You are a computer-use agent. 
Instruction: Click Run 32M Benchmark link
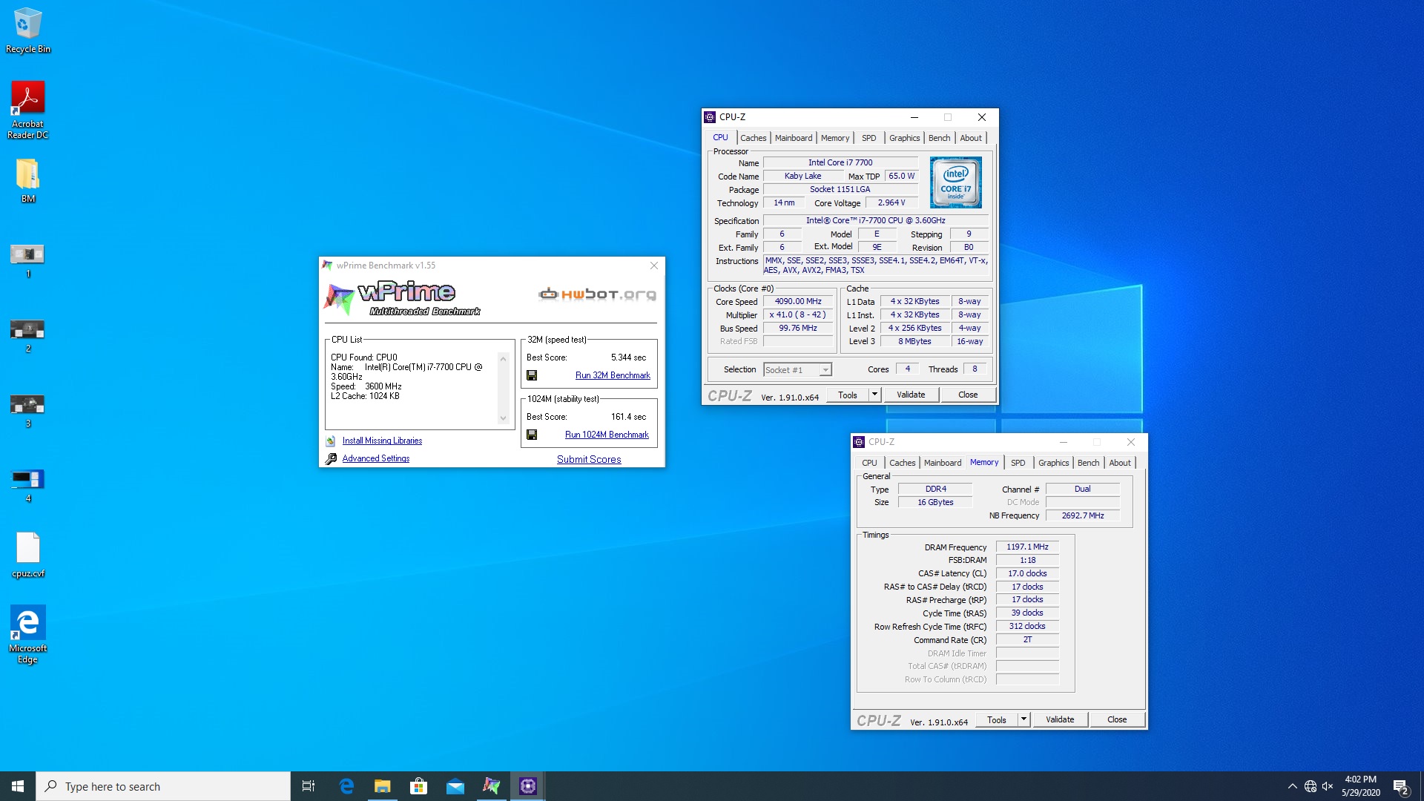(x=613, y=375)
